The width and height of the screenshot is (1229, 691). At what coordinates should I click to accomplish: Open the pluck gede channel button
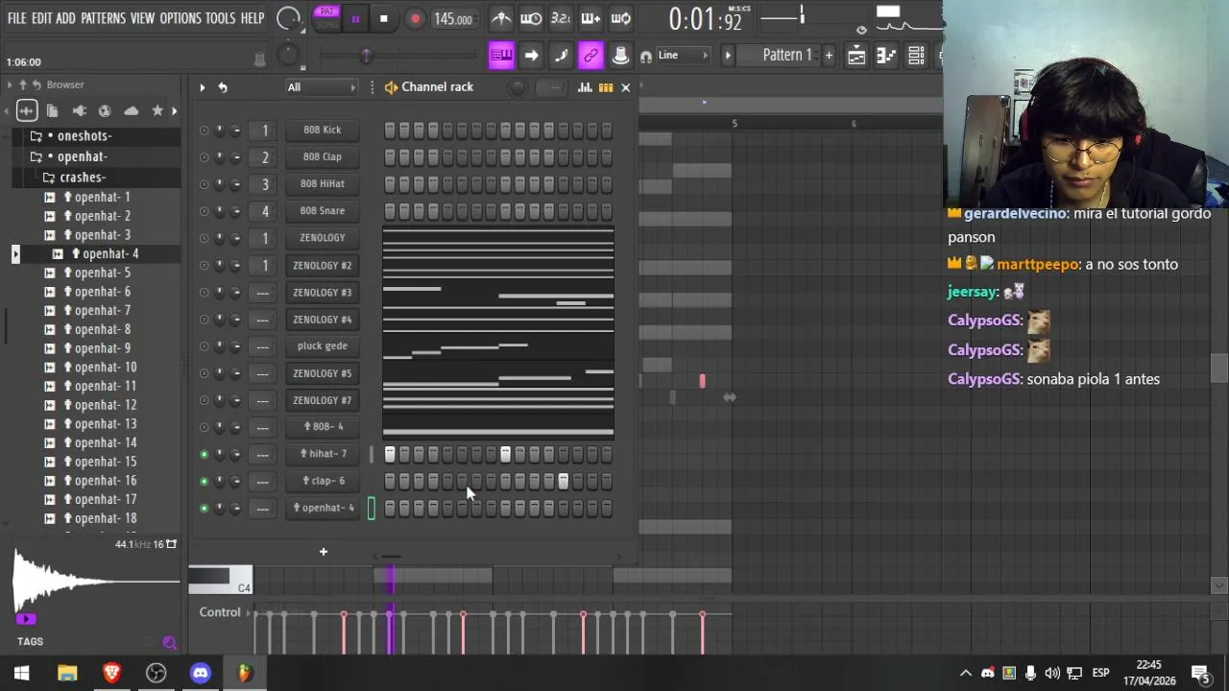(x=323, y=345)
